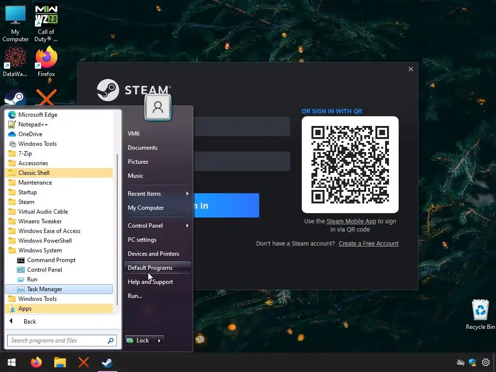Select Default Programs

158,267
